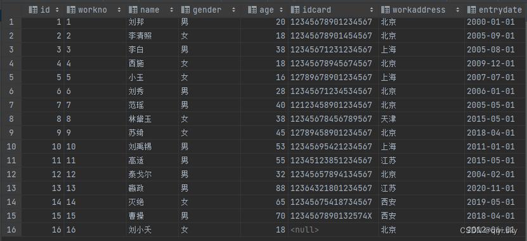Click age cell with value 88

(280, 188)
